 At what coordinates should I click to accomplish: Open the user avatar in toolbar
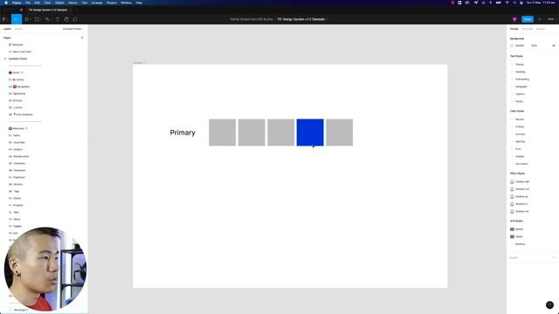[514, 19]
